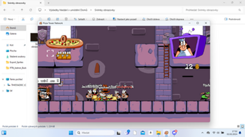
Task: Open the Nový dropdown menu
Action: pos(10,19)
